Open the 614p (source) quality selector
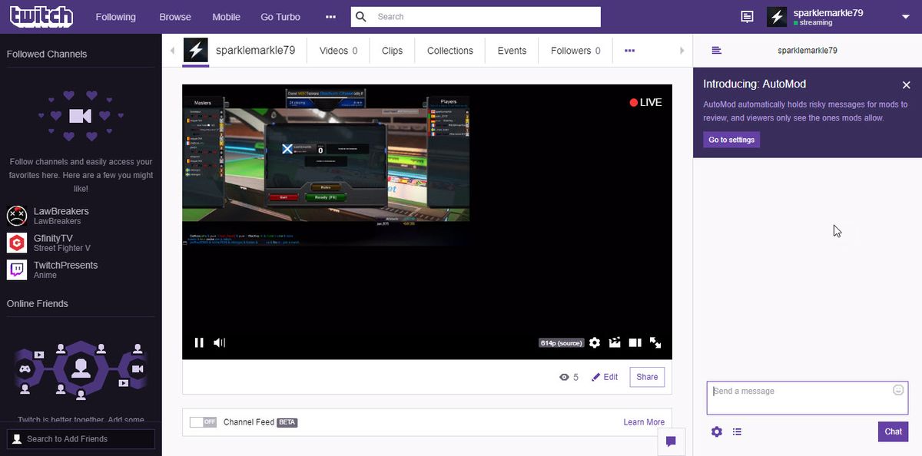The height and width of the screenshot is (456, 922). [x=562, y=343]
